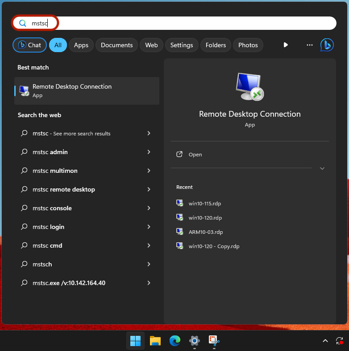Expand the chevron next to mstsc remote desktop
The width and height of the screenshot is (349, 351).
(149, 189)
